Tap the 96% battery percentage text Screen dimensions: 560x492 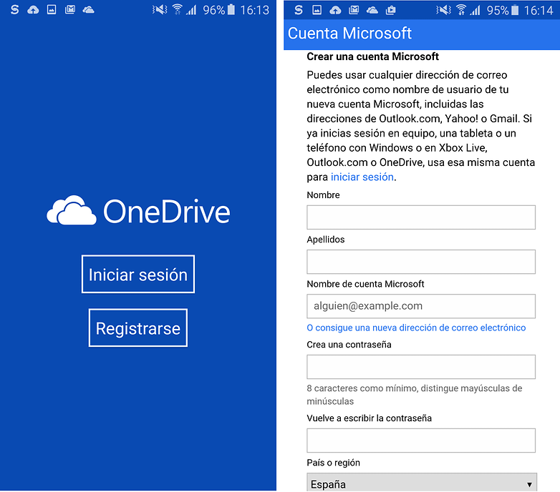(214, 10)
